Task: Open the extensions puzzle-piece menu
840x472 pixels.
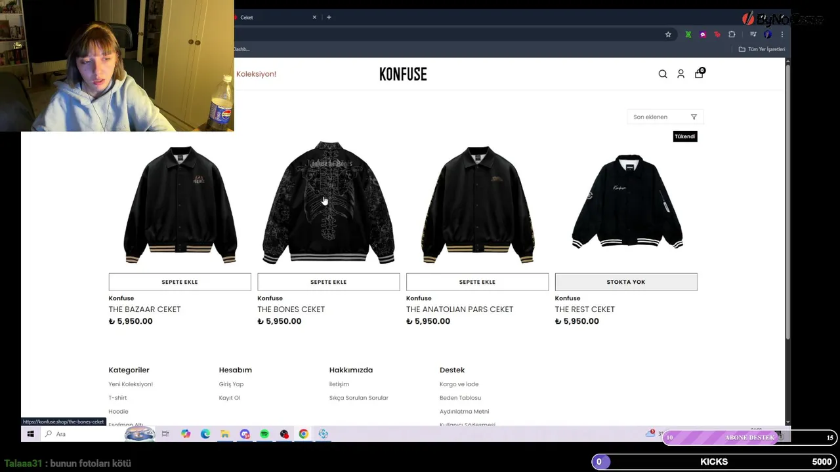Action: click(x=732, y=35)
